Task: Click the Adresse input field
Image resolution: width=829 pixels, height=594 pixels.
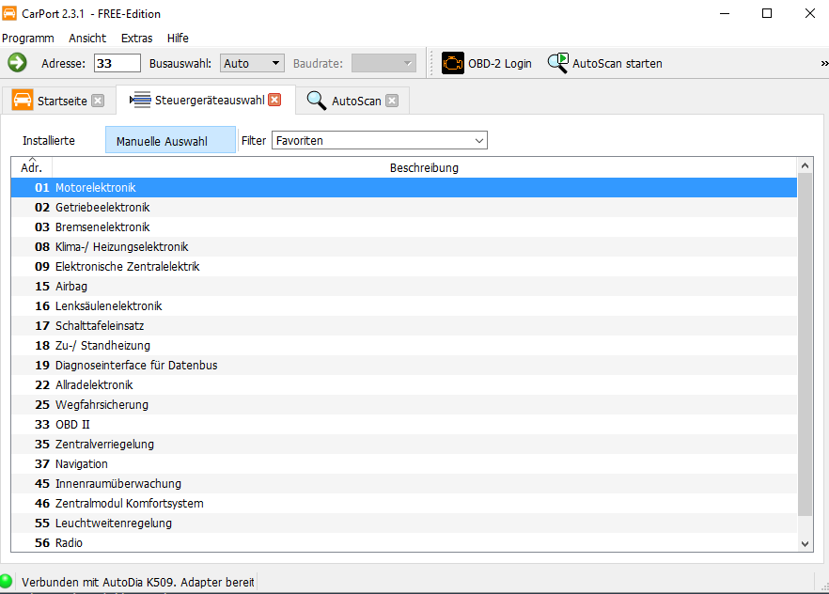Action: click(117, 63)
